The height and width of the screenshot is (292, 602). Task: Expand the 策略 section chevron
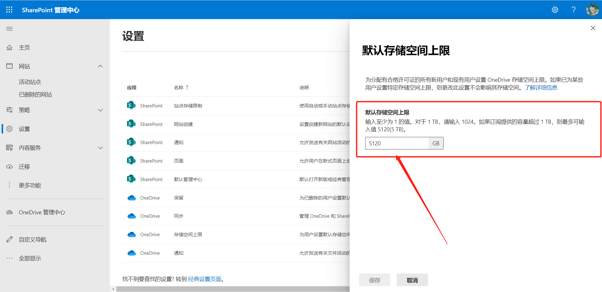(100, 110)
